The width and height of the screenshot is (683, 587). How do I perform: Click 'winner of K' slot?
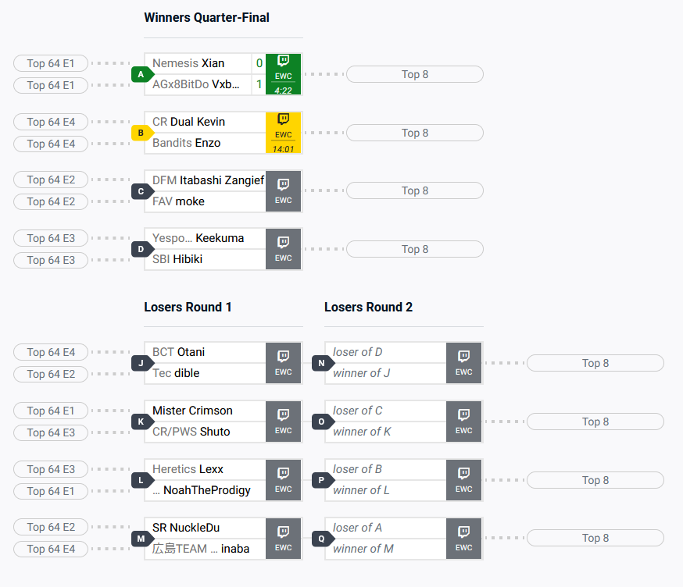362,432
